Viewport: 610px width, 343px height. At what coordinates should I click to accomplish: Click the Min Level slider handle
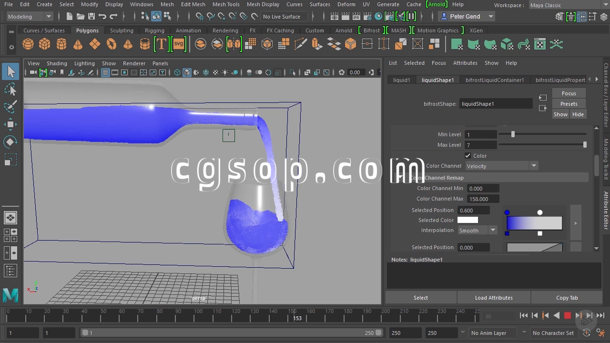tap(513, 134)
